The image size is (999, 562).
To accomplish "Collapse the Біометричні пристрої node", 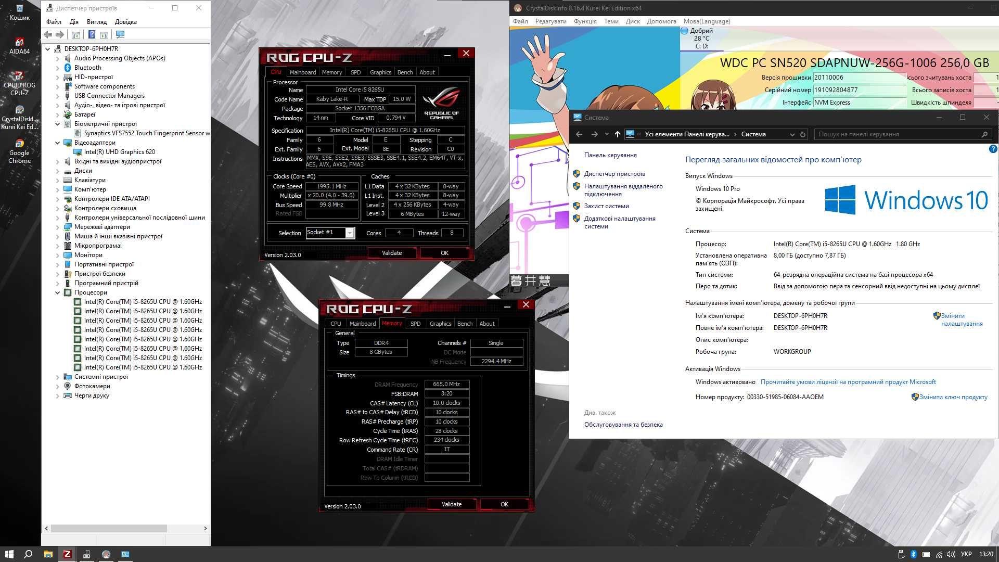I will [58, 124].
